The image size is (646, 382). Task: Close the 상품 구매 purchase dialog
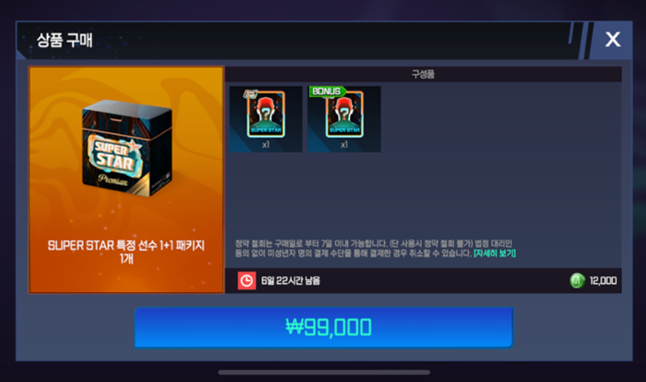pos(613,40)
